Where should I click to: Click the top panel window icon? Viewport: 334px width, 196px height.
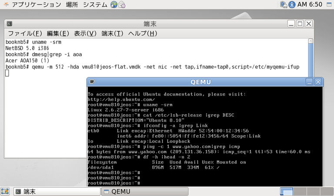[x=329, y=4]
